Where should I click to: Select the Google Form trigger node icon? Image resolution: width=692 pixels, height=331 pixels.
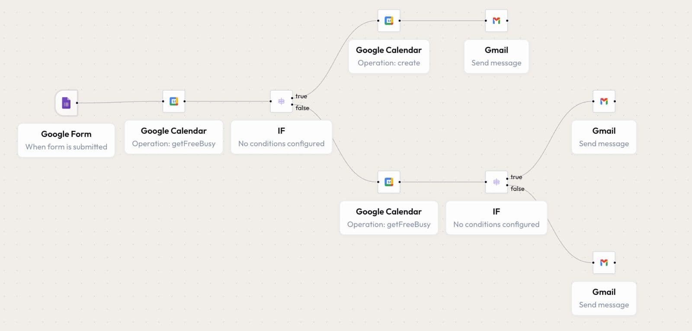point(66,103)
